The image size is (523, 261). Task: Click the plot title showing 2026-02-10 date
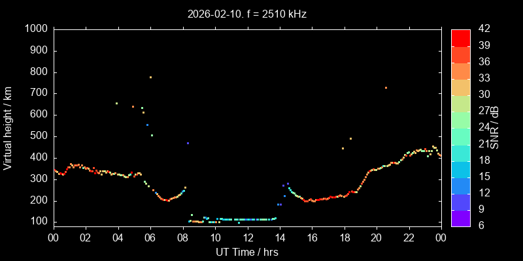[246, 13]
